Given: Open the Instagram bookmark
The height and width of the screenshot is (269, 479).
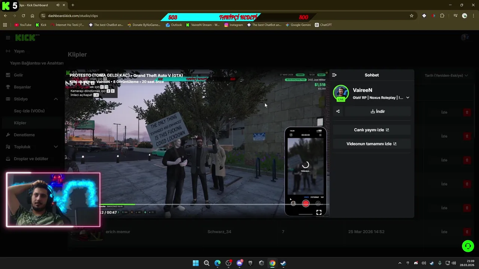Looking at the screenshot, I should (234, 25).
